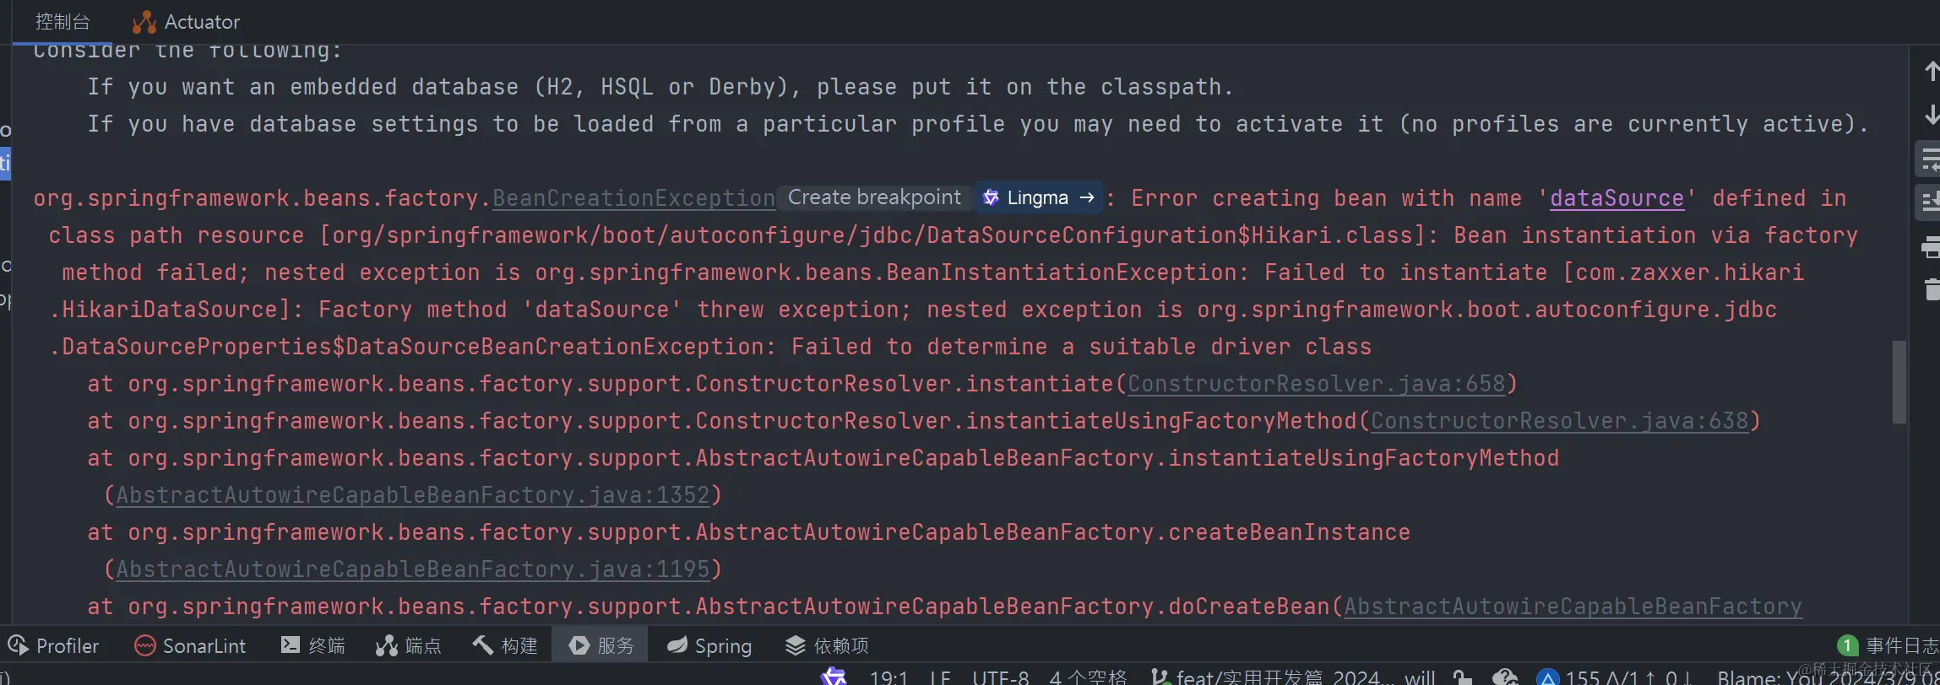Click the 19:1 caret position indicator
The width and height of the screenshot is (1940, 685).
pos(888,677)
